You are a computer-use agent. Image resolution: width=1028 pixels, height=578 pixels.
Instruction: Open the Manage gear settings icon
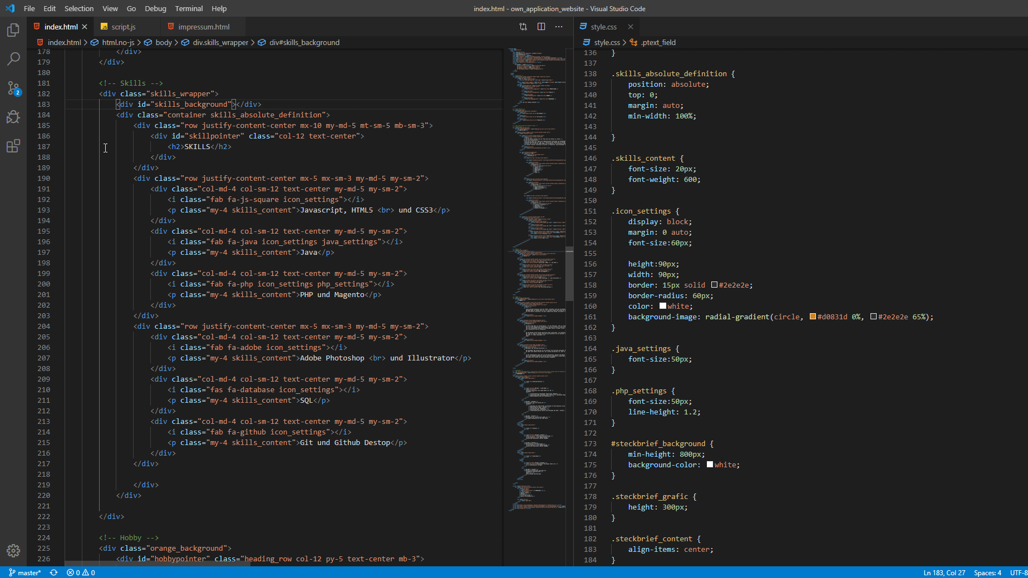coord(13,551)
